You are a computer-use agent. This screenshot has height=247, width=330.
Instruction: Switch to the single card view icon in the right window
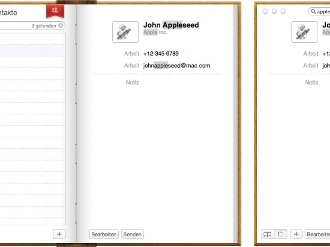click(281, 234)
